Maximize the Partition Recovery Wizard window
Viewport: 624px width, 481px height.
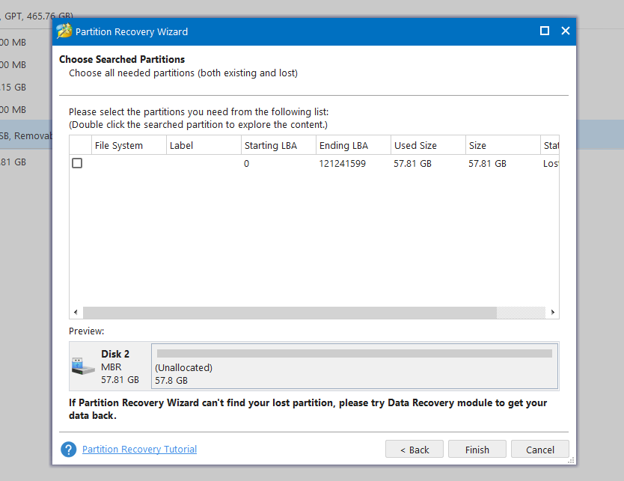coord(545,31)
